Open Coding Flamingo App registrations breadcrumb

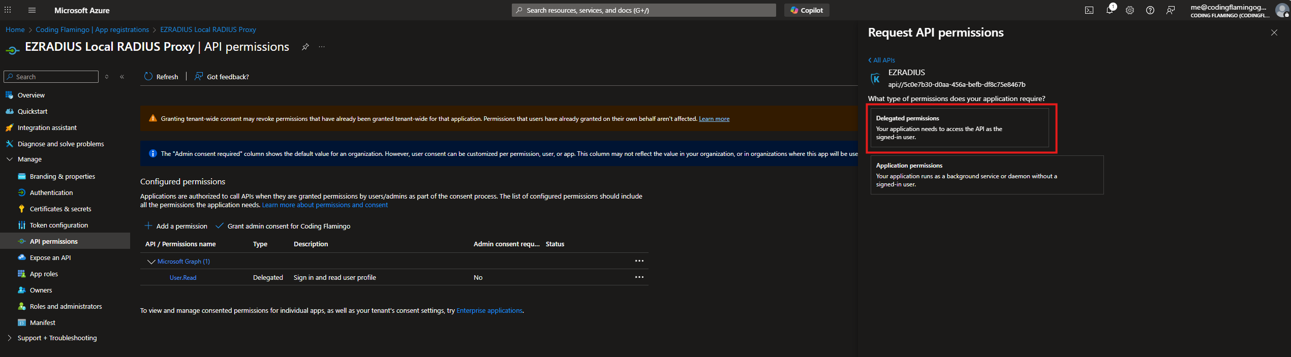(x=93, y=29)
